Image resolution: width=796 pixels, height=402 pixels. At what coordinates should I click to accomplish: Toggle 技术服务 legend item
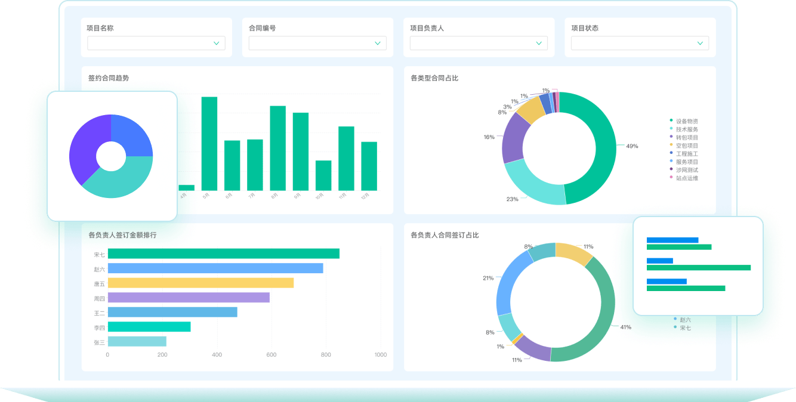coord(684,129)
